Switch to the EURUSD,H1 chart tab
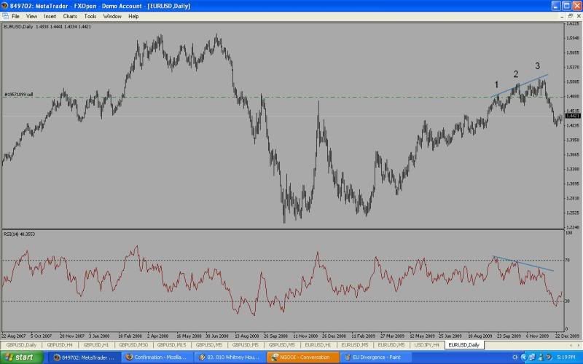Viewport: 583px width, 364px height. (x=318, y=344)
